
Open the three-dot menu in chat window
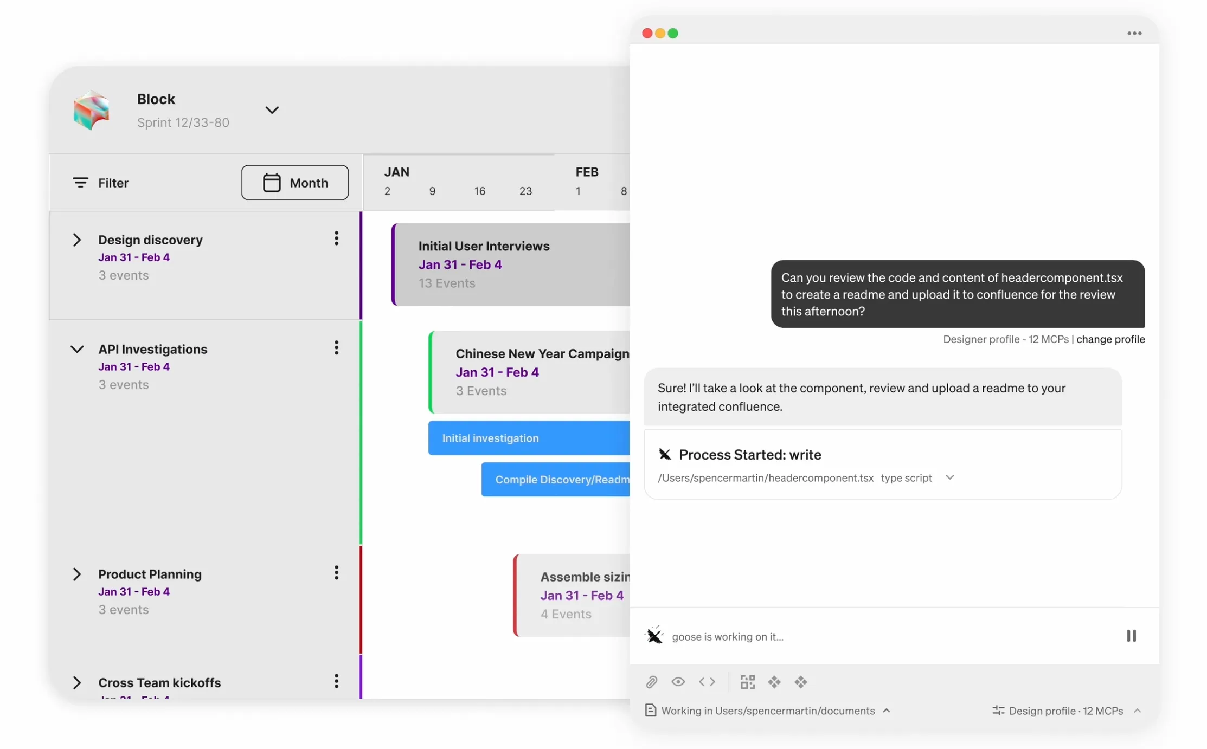tap(1134, 34)
